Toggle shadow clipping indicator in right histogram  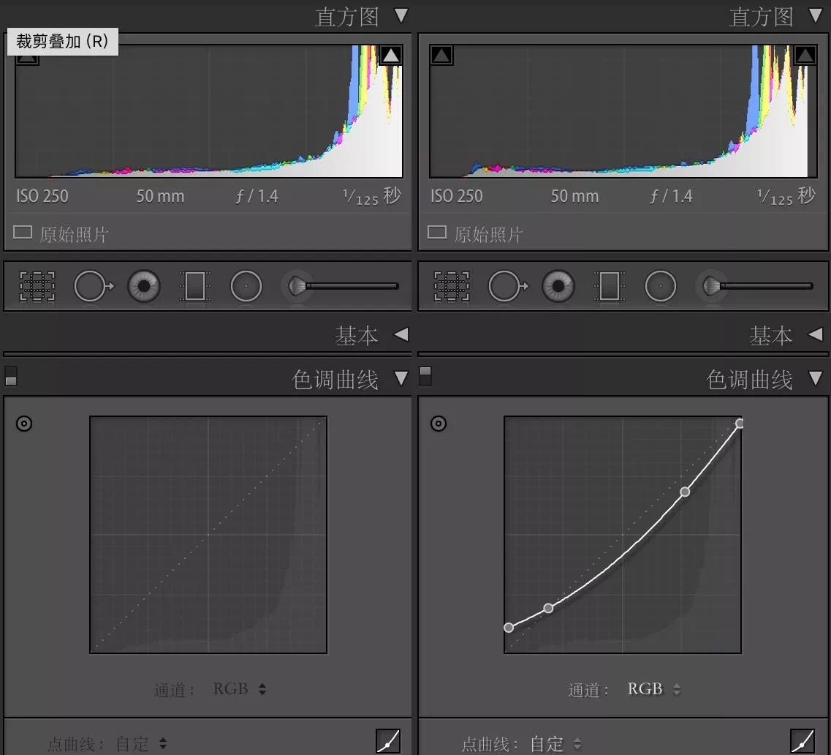441,55
